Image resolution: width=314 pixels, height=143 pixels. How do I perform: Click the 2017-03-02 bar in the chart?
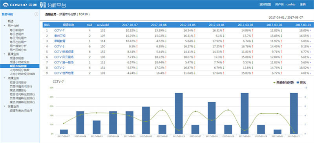(146, 120)
